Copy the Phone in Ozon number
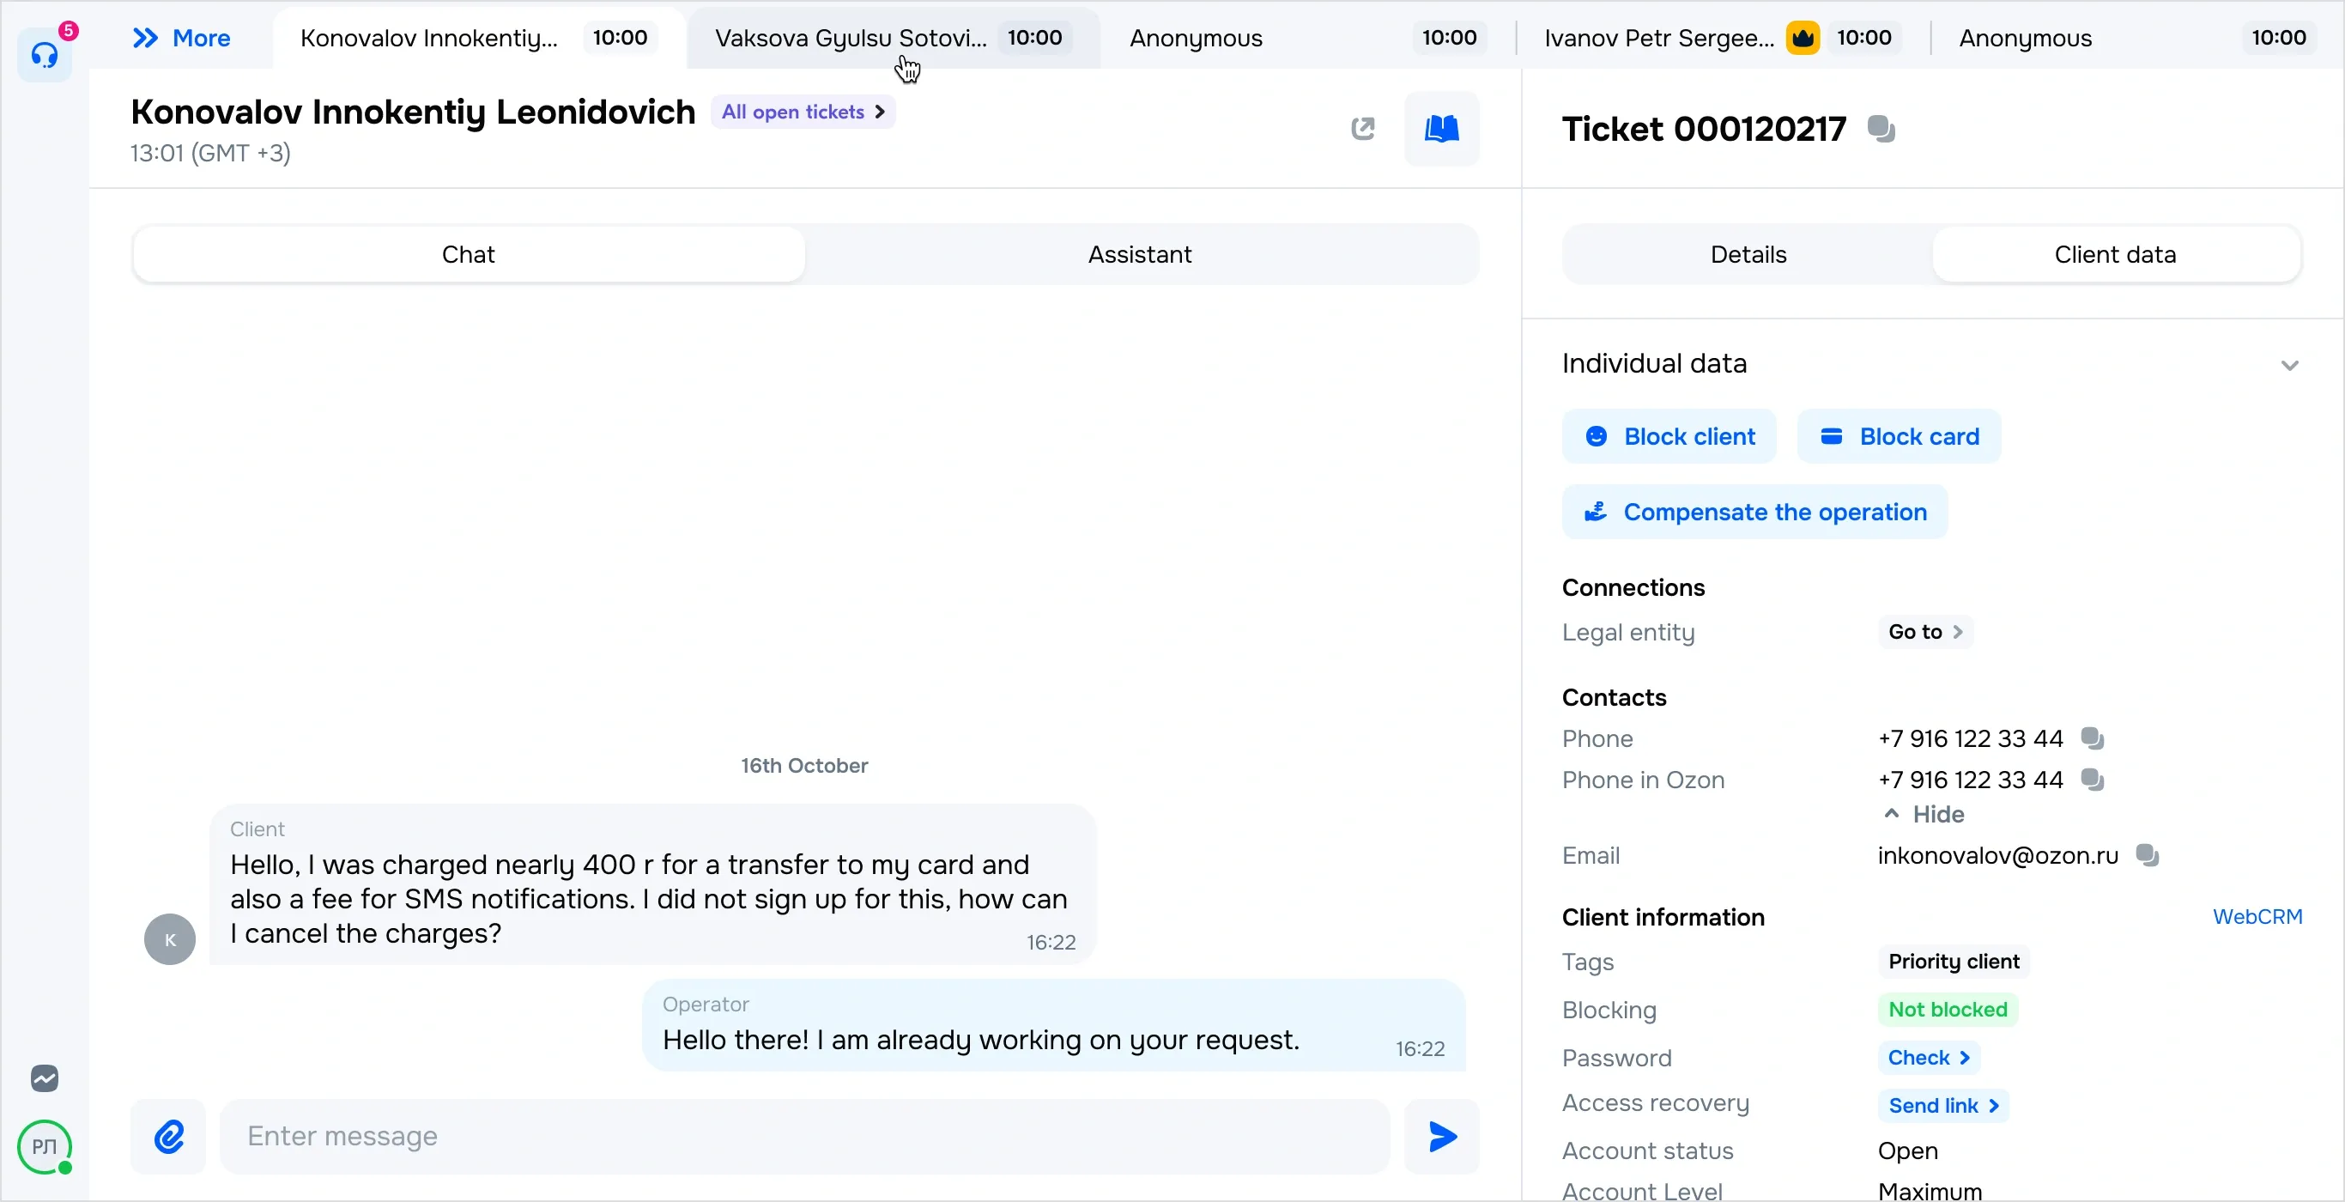 pyautogui.click(x=2092, y=780)
